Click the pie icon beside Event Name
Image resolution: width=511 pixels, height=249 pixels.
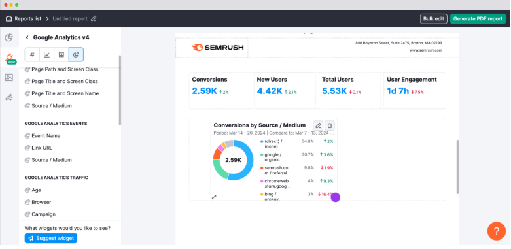[27, 135]
